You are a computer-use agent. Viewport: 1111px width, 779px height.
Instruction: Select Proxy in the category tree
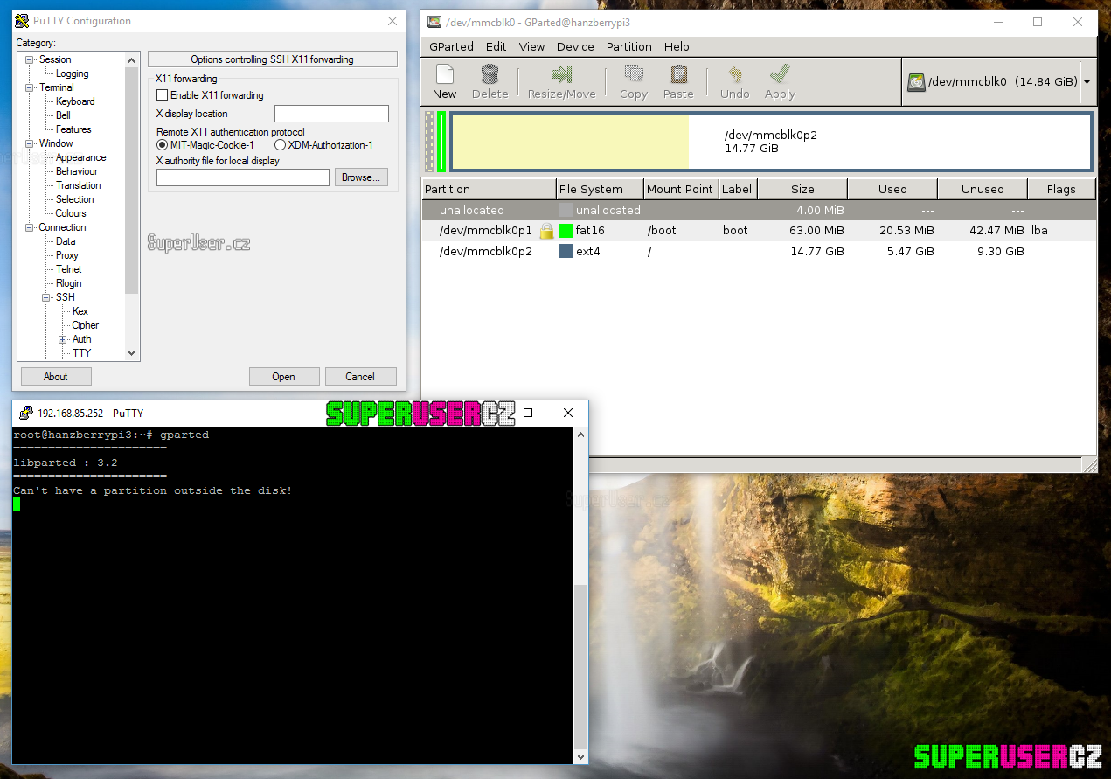coord(67,255)
